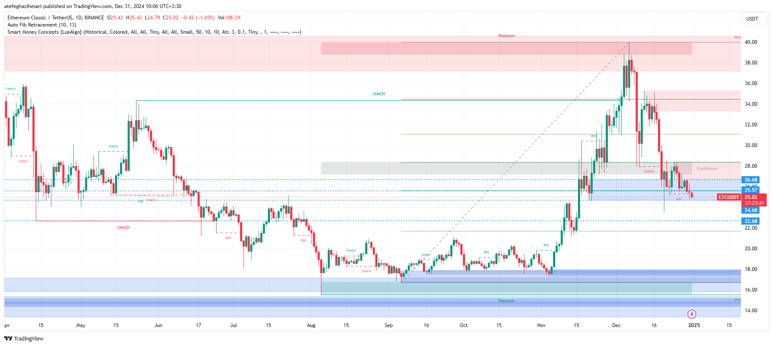The height and width of the screenshot is (346, 773).
Task: Click the 34.00 price axis tick
Action: 751,104
